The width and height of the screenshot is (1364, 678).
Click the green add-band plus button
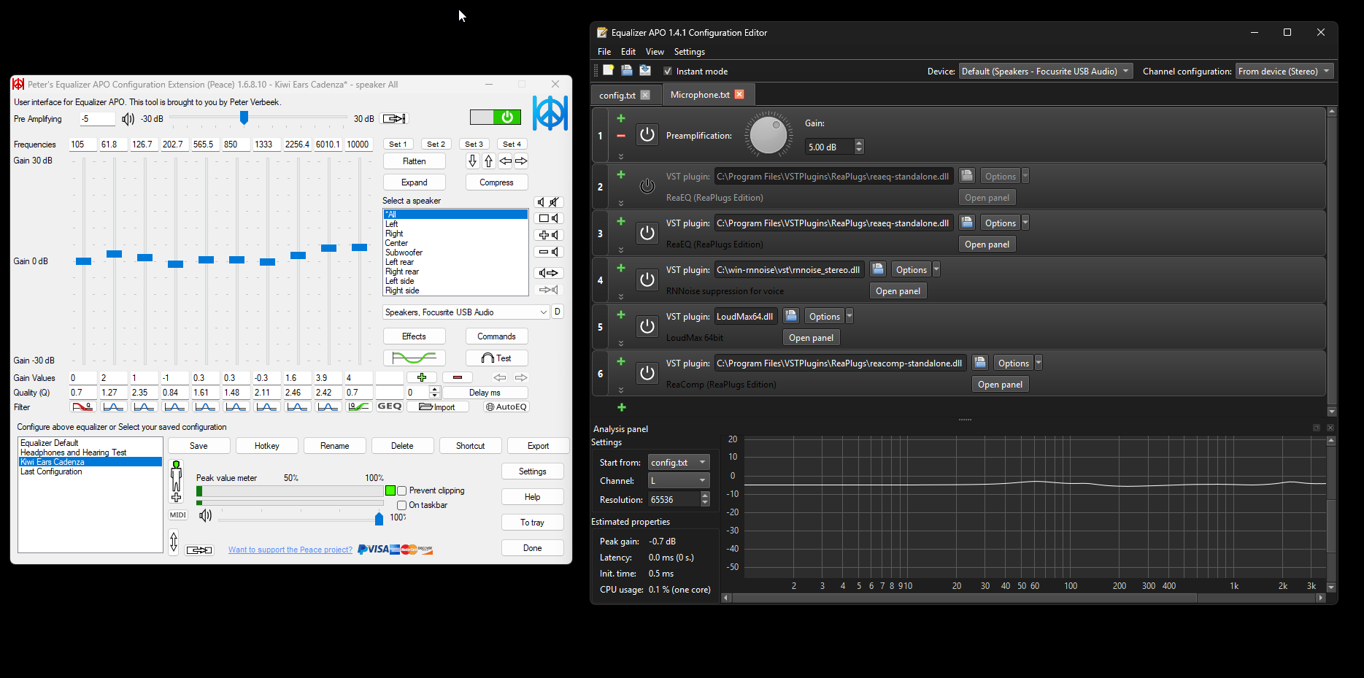422,377
